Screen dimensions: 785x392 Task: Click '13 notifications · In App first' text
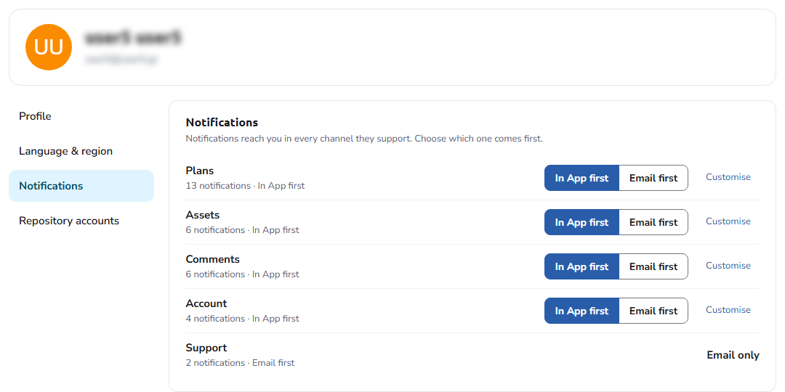pyautogui.click(x=245, y=186)
